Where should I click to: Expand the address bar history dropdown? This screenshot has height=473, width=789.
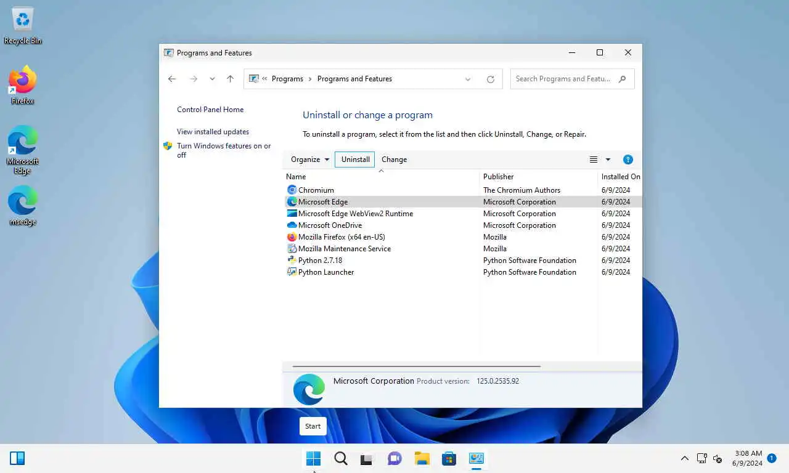point(468,79)
